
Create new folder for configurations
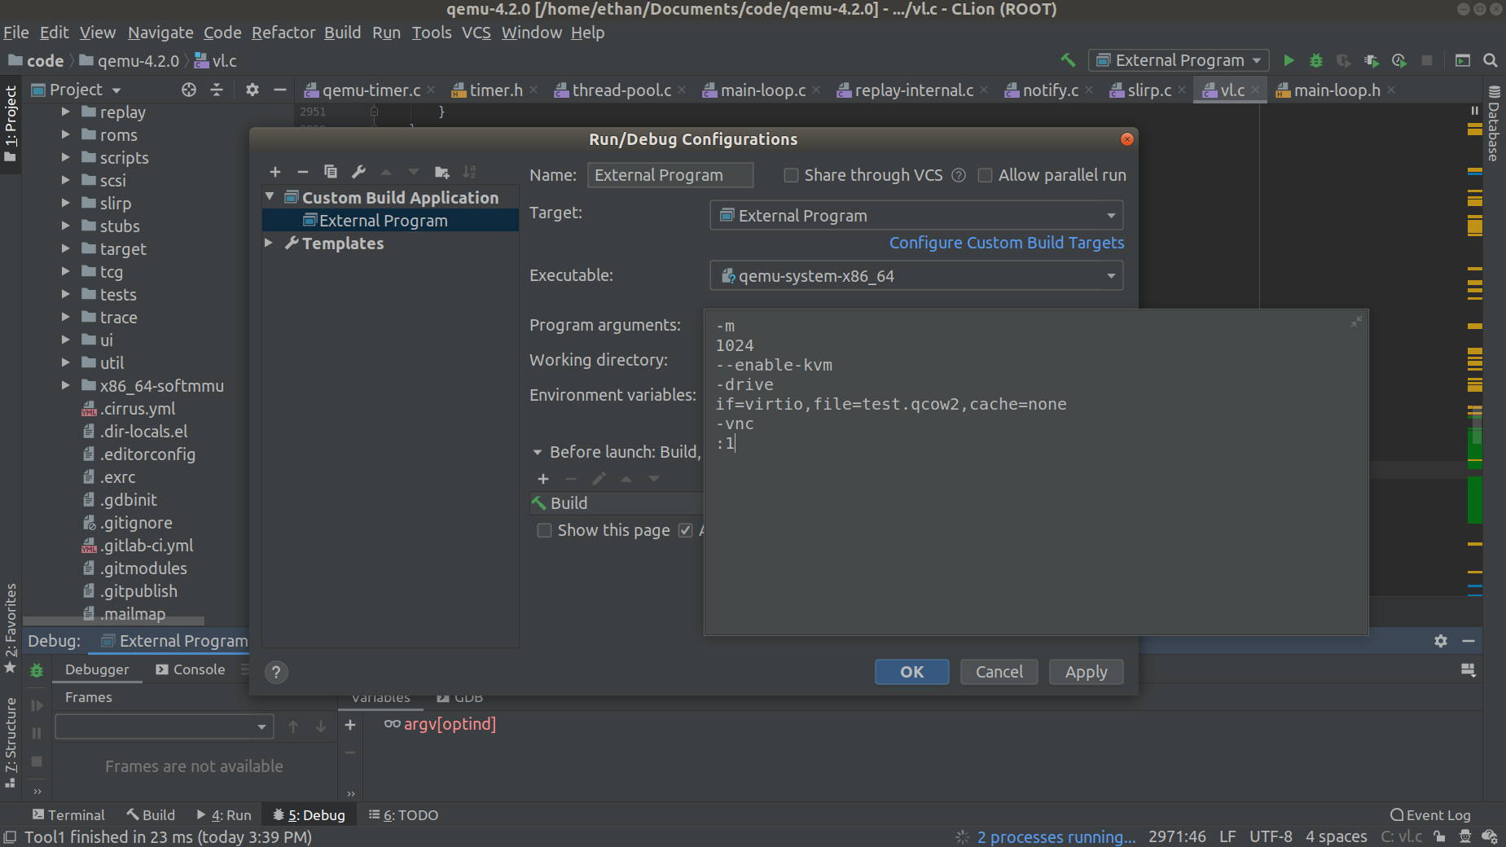442,172
